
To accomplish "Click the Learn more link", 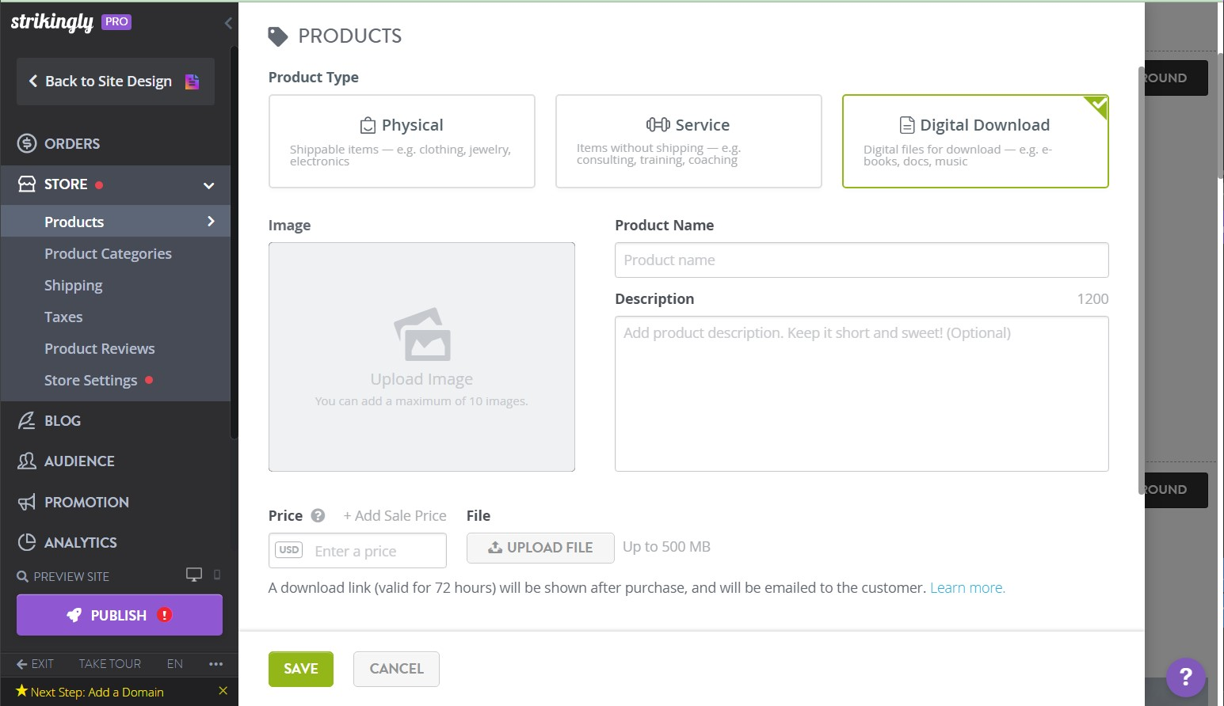I will tap(967, 587).
